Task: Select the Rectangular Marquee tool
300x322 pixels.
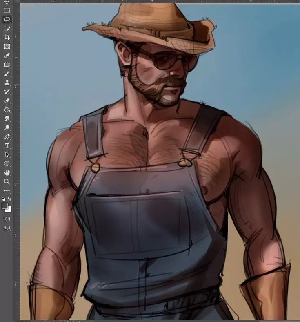Action: click(7, 11)
